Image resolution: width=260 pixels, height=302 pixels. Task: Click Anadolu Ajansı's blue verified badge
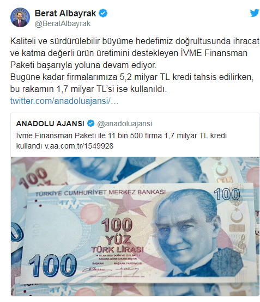90,124
